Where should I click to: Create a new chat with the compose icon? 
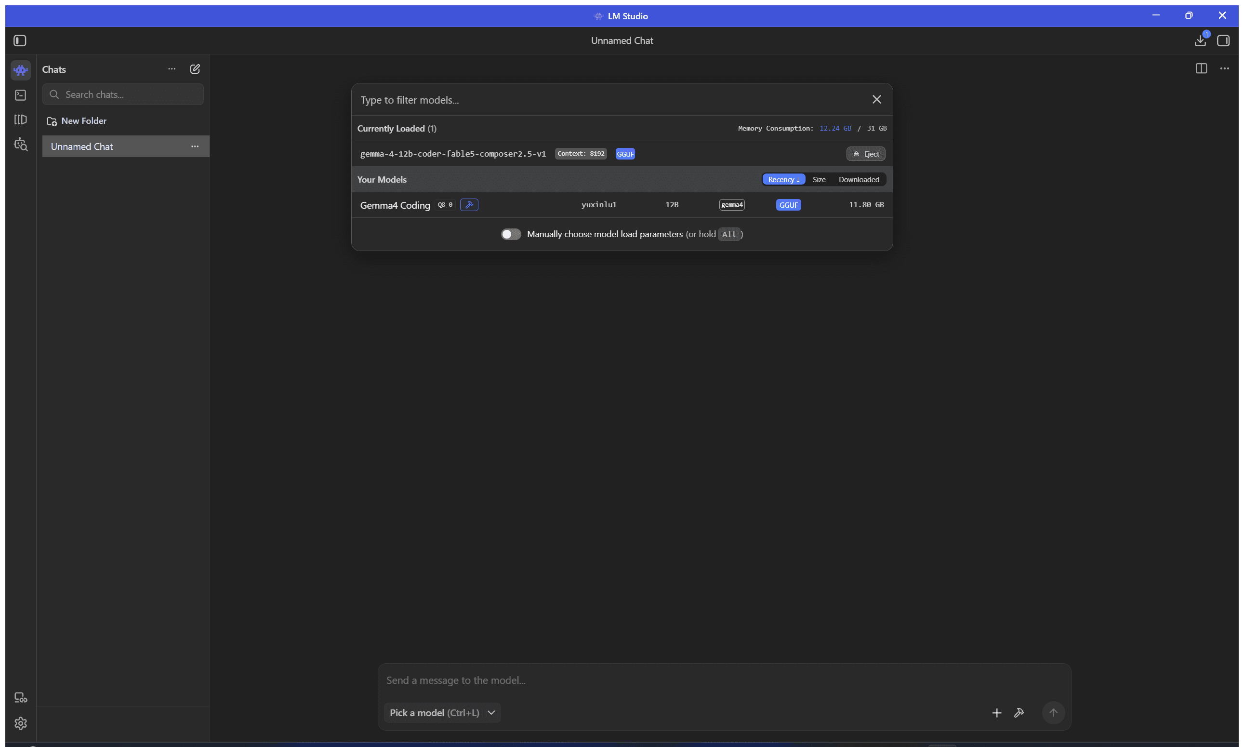click(x=195, y=69)
